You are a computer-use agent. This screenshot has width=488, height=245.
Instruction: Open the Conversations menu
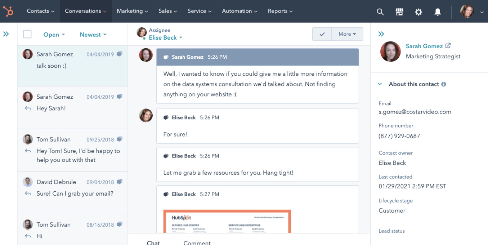[86, 11]
